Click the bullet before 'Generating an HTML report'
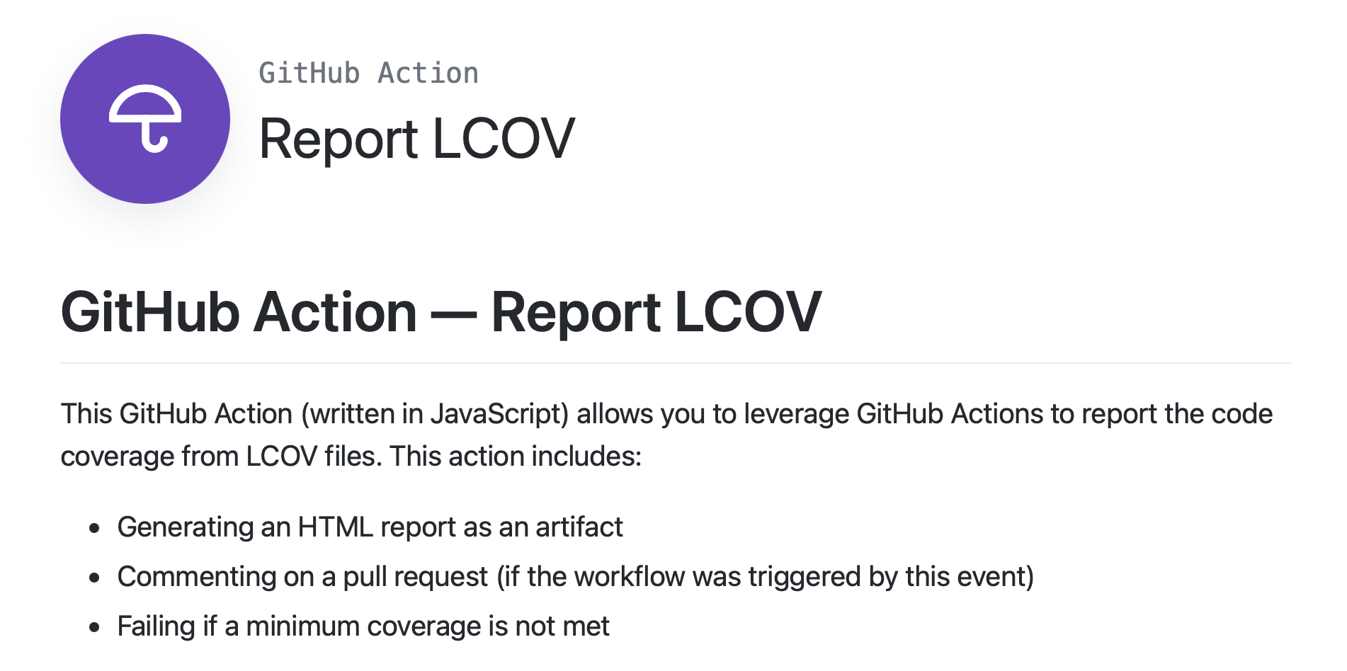 95,528
